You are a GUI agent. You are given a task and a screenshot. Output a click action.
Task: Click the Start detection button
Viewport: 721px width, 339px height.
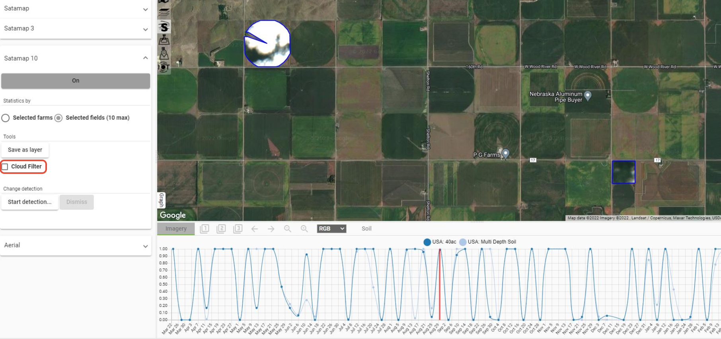pyautogui.click(x=30, y=202)
